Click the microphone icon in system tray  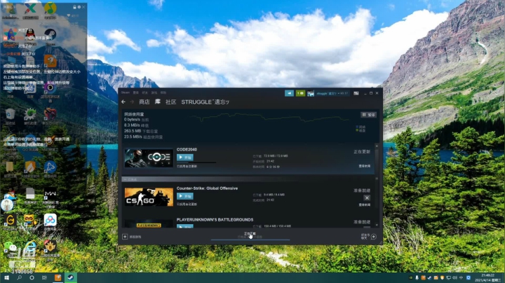click(x=417, y=277)
